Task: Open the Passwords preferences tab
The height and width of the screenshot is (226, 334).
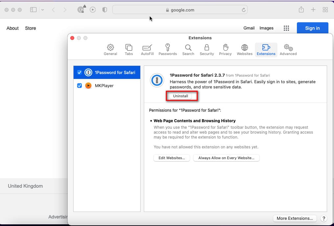Action: (167, 50)
